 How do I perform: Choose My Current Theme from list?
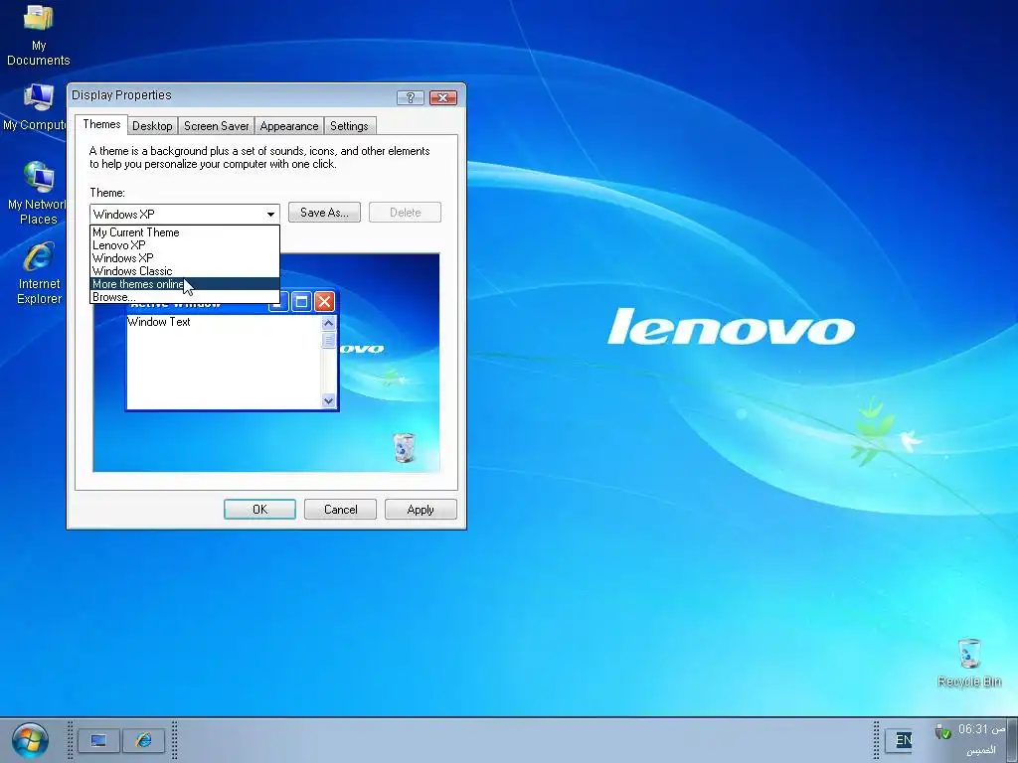coord(184,232)
